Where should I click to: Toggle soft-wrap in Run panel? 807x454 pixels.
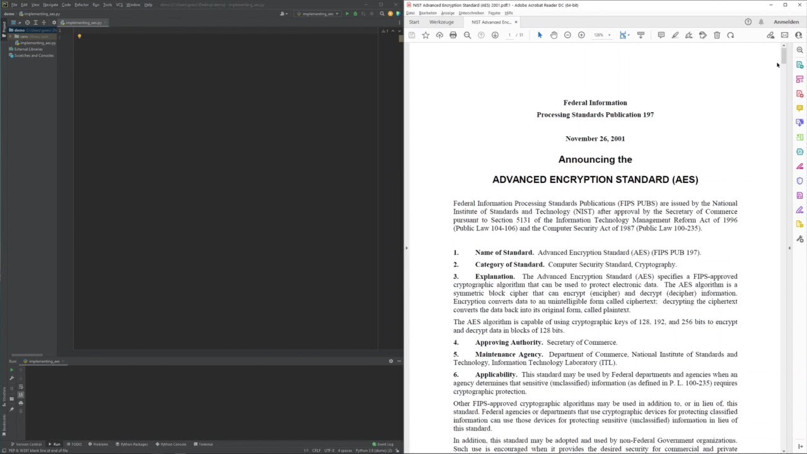(x=21, y=387)
